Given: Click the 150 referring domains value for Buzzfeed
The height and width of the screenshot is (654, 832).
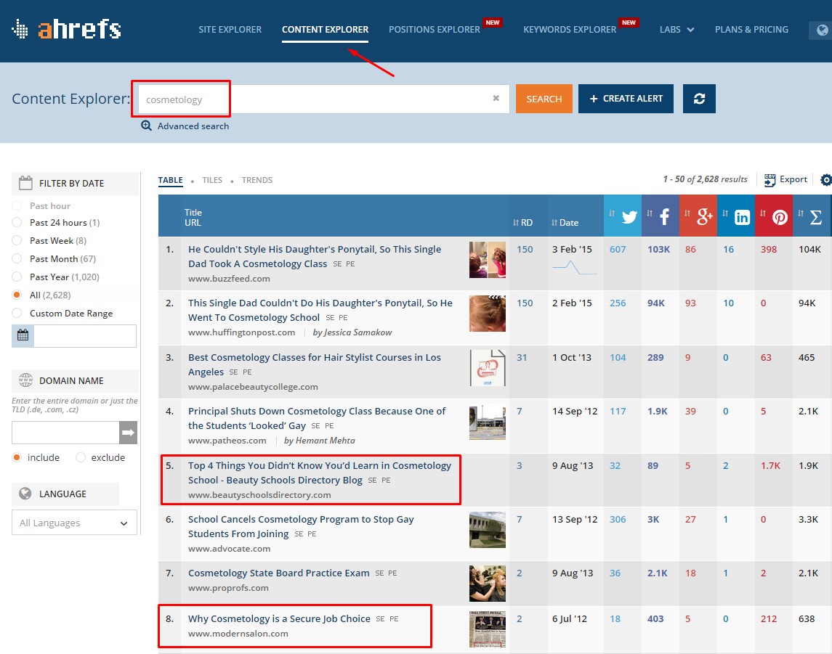Looking at the screenshot, I should tap(525, 249).
